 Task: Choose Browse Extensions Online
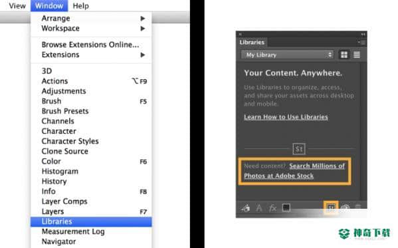[90, 45]
